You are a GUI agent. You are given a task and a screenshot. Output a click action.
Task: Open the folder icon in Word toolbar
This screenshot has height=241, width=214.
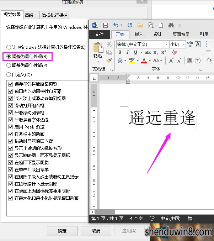140,25
